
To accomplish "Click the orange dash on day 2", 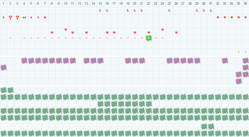I will point(10,38).
